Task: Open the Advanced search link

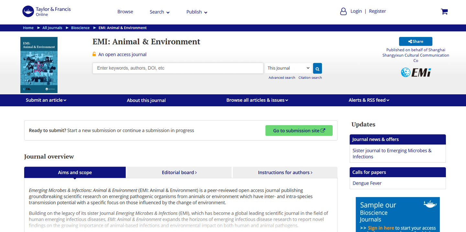Action: [x=282, y=78]
